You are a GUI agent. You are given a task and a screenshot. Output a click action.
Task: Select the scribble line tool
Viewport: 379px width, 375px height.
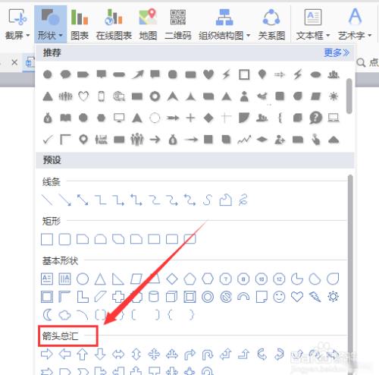coord(243,200)
